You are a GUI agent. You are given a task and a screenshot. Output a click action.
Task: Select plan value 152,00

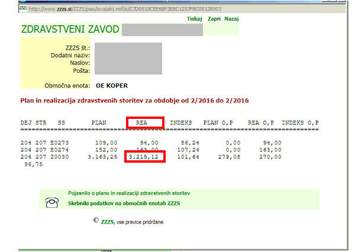[106, 150]
